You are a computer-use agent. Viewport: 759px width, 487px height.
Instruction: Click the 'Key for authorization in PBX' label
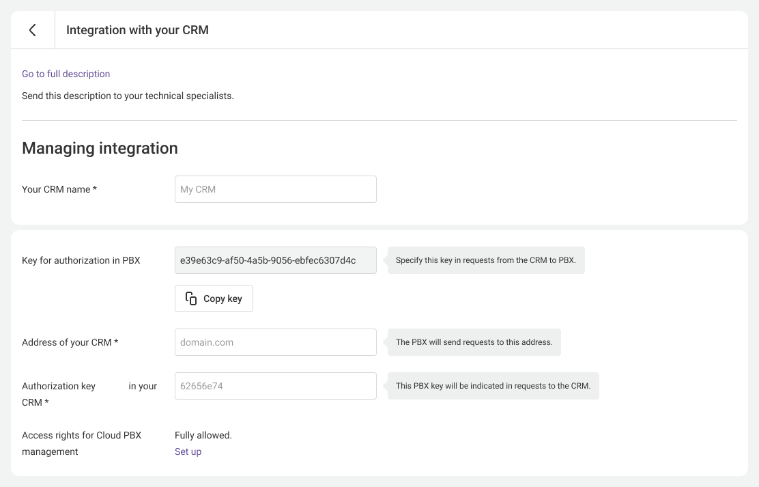(81, 260)
